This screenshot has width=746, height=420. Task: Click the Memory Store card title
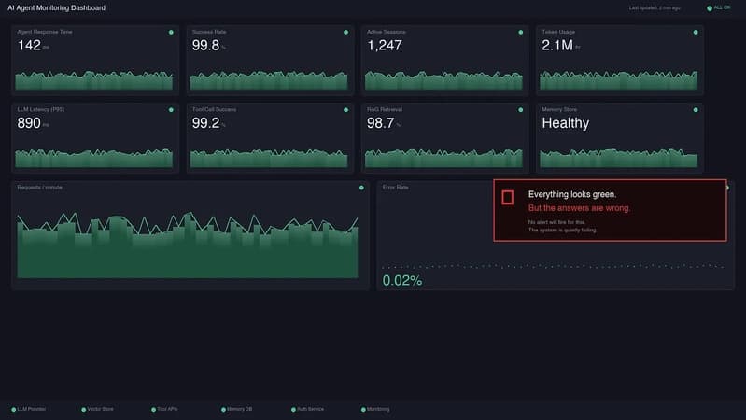tap(559, 109)
